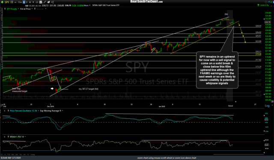Click the green up arrow change indicator
This screenshot has height=160, width=274.
coord(258,5)
